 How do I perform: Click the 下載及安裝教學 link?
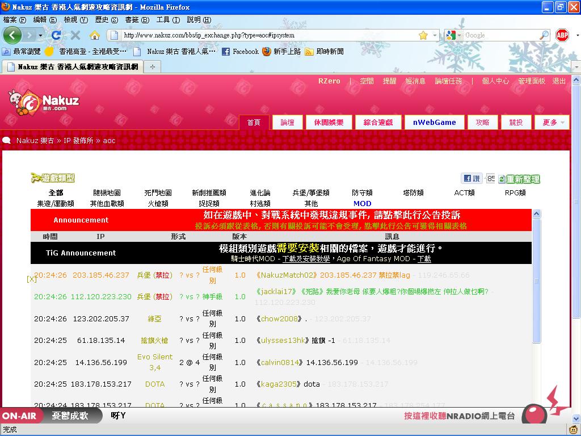point(306,259)
